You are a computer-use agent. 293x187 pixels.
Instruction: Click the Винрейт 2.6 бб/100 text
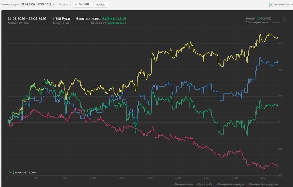pyautogui.click(x=259, y=18)
